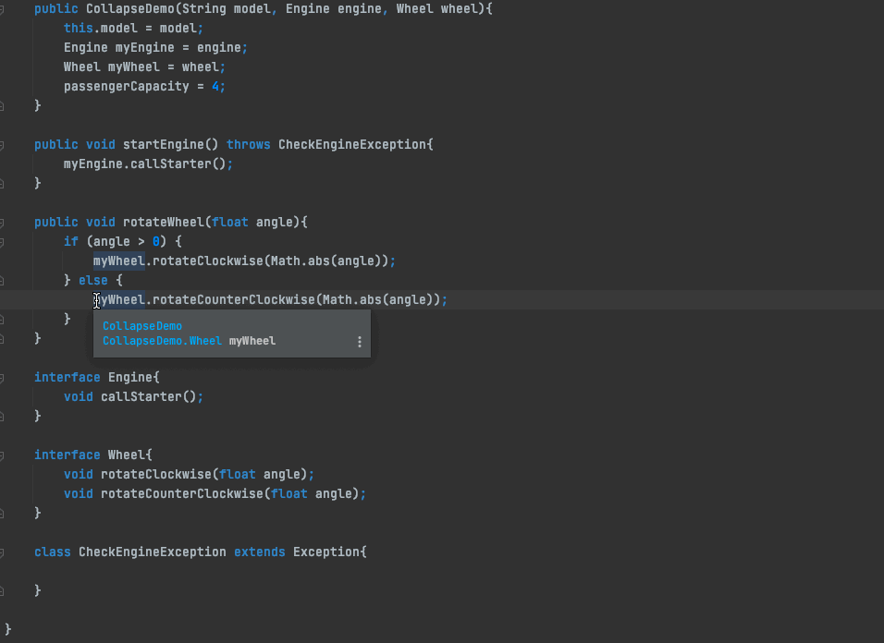Collapse the rotateWheel method fold marker

coord(4,223)
